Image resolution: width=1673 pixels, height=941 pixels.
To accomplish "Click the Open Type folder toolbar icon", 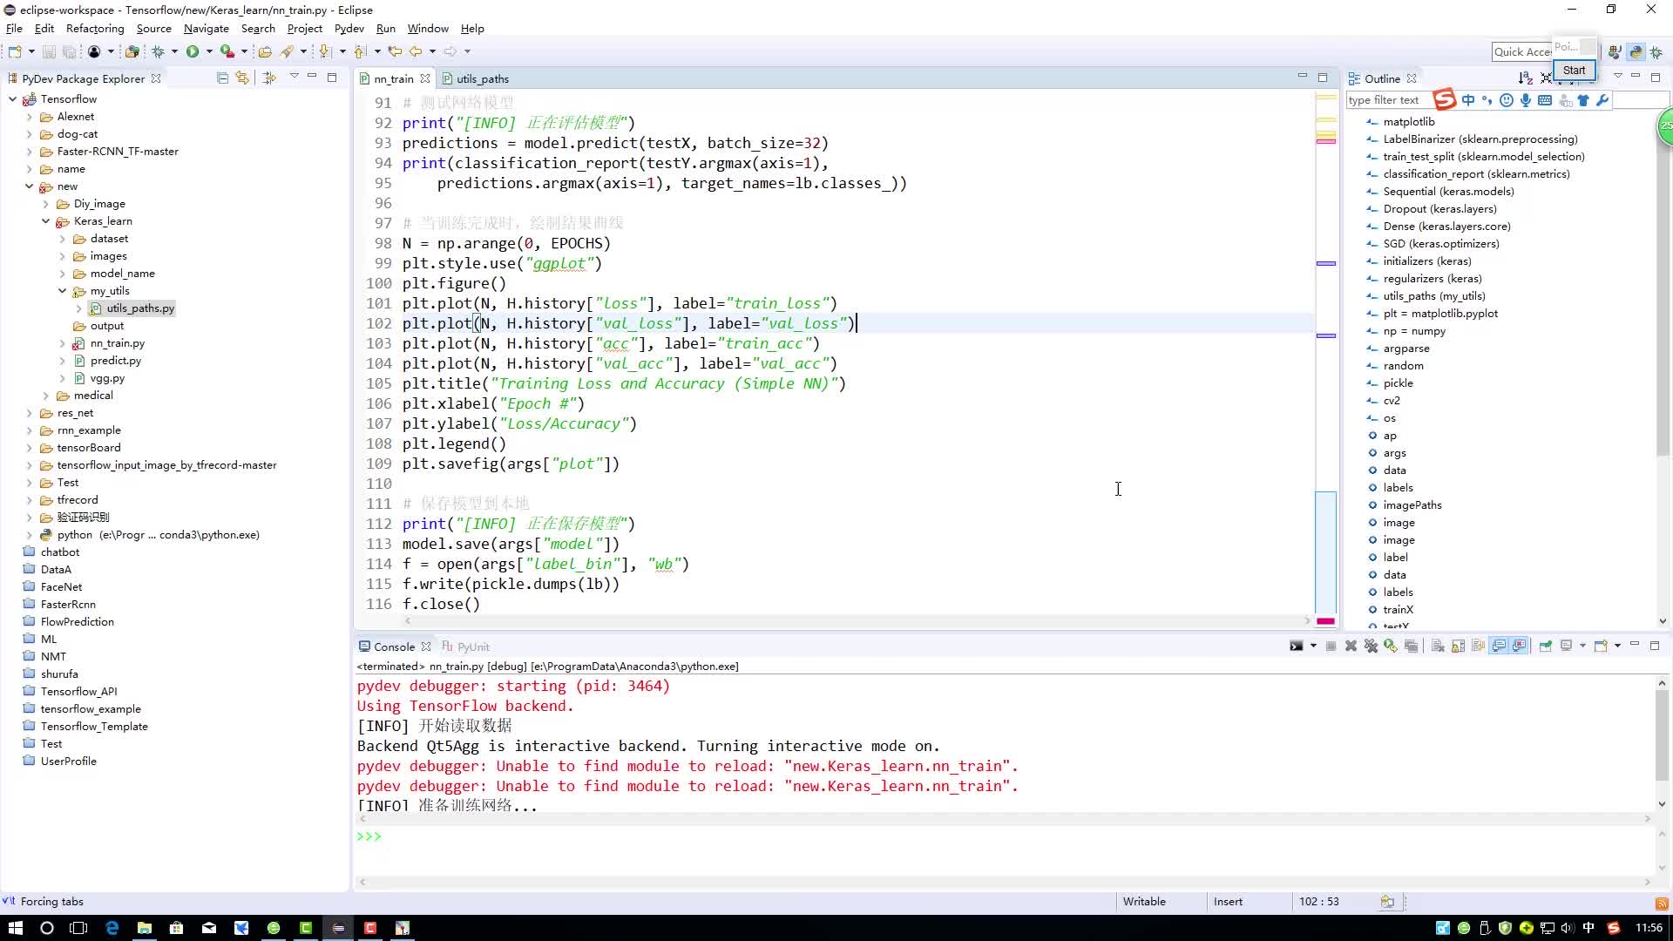I will click(x=265, y=52).
